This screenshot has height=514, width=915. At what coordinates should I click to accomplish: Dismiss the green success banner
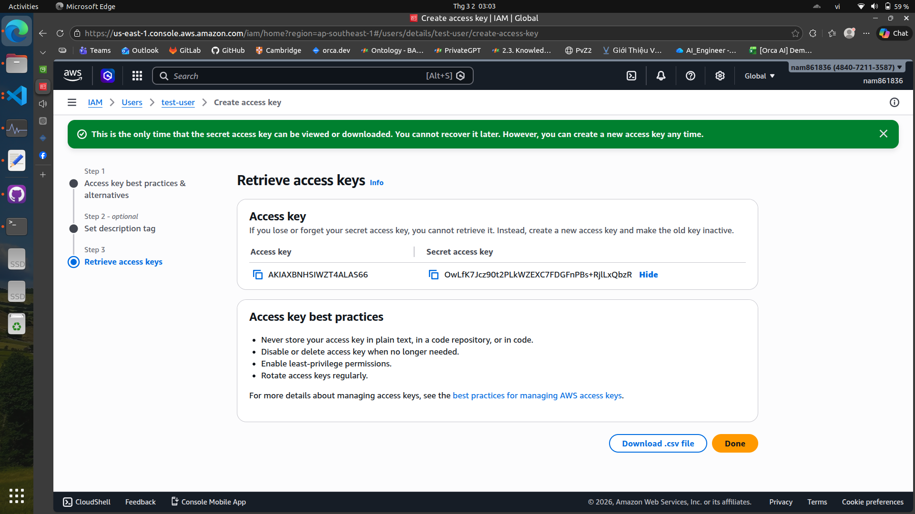pos(883,134)
